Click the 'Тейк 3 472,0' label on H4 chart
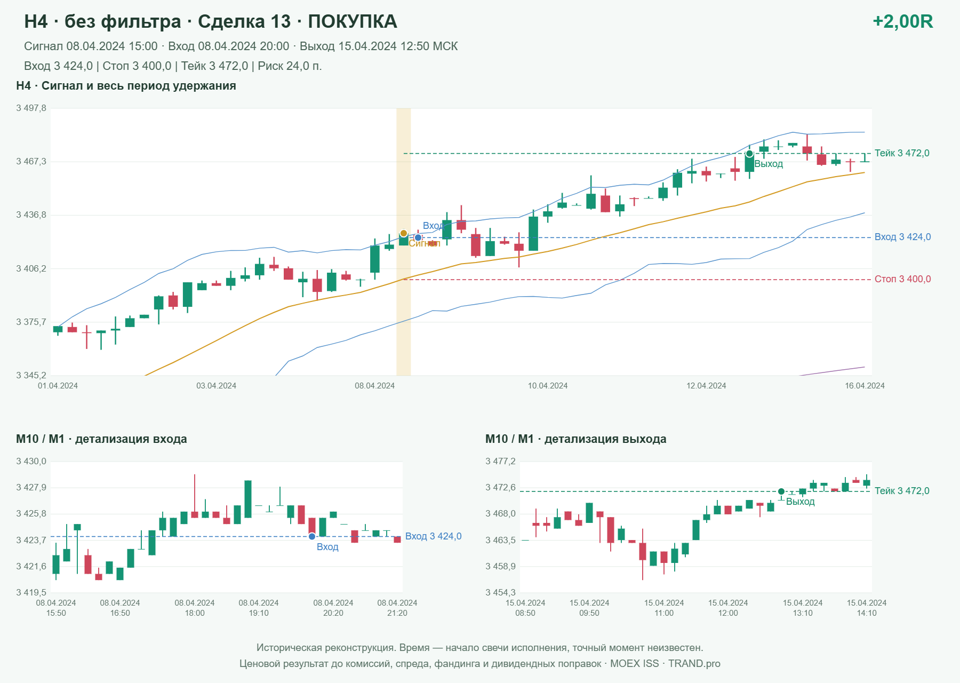 902,153
